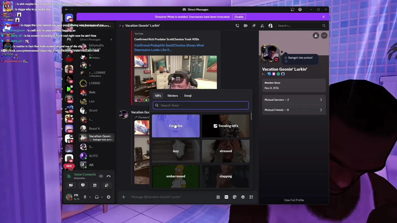Viewport: 397px width, 223px height.
Task: Jump to NEW unread servers badge
Action: pos(69,166)
